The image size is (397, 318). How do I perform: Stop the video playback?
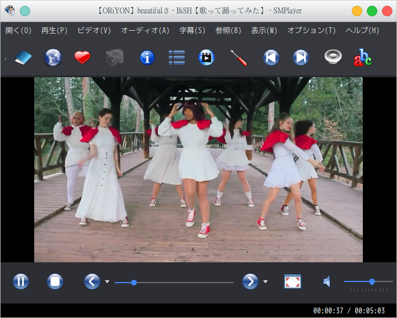55,281
